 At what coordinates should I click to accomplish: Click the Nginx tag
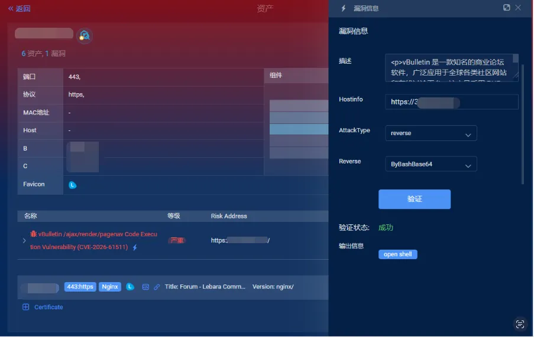(x=109, y=287)
